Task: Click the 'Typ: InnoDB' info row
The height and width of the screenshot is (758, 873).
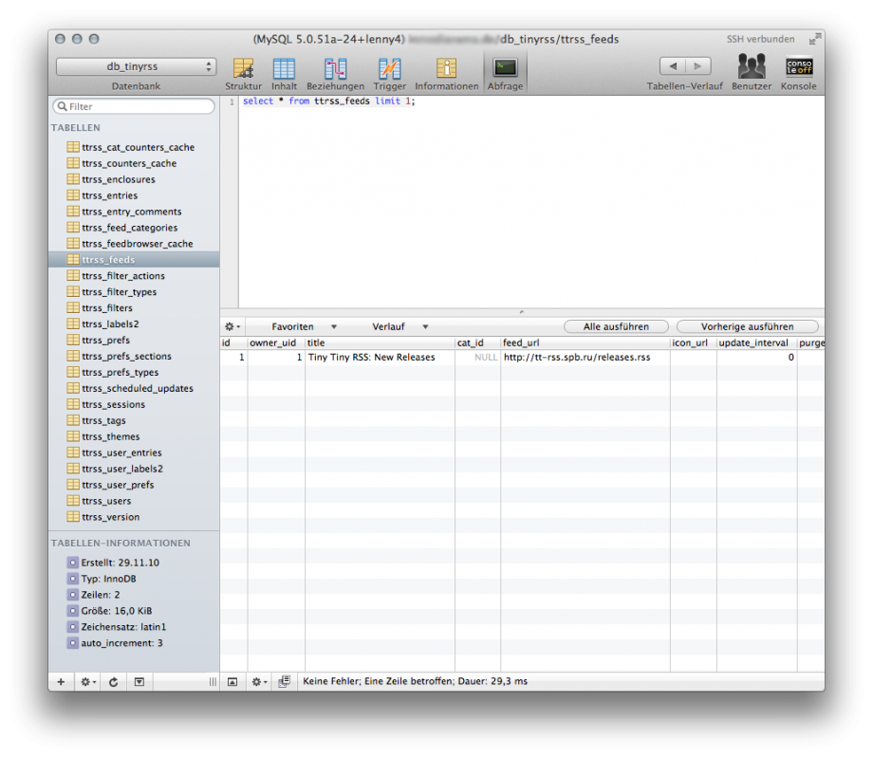Action: pyautogui.click(x=108, y=579)
